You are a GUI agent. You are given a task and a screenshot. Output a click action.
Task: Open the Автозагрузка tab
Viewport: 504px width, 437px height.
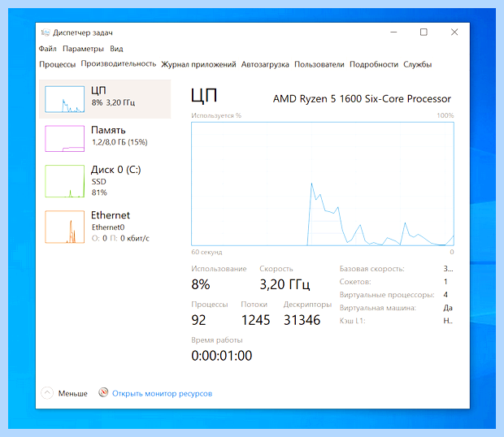(x=265, y=64)
